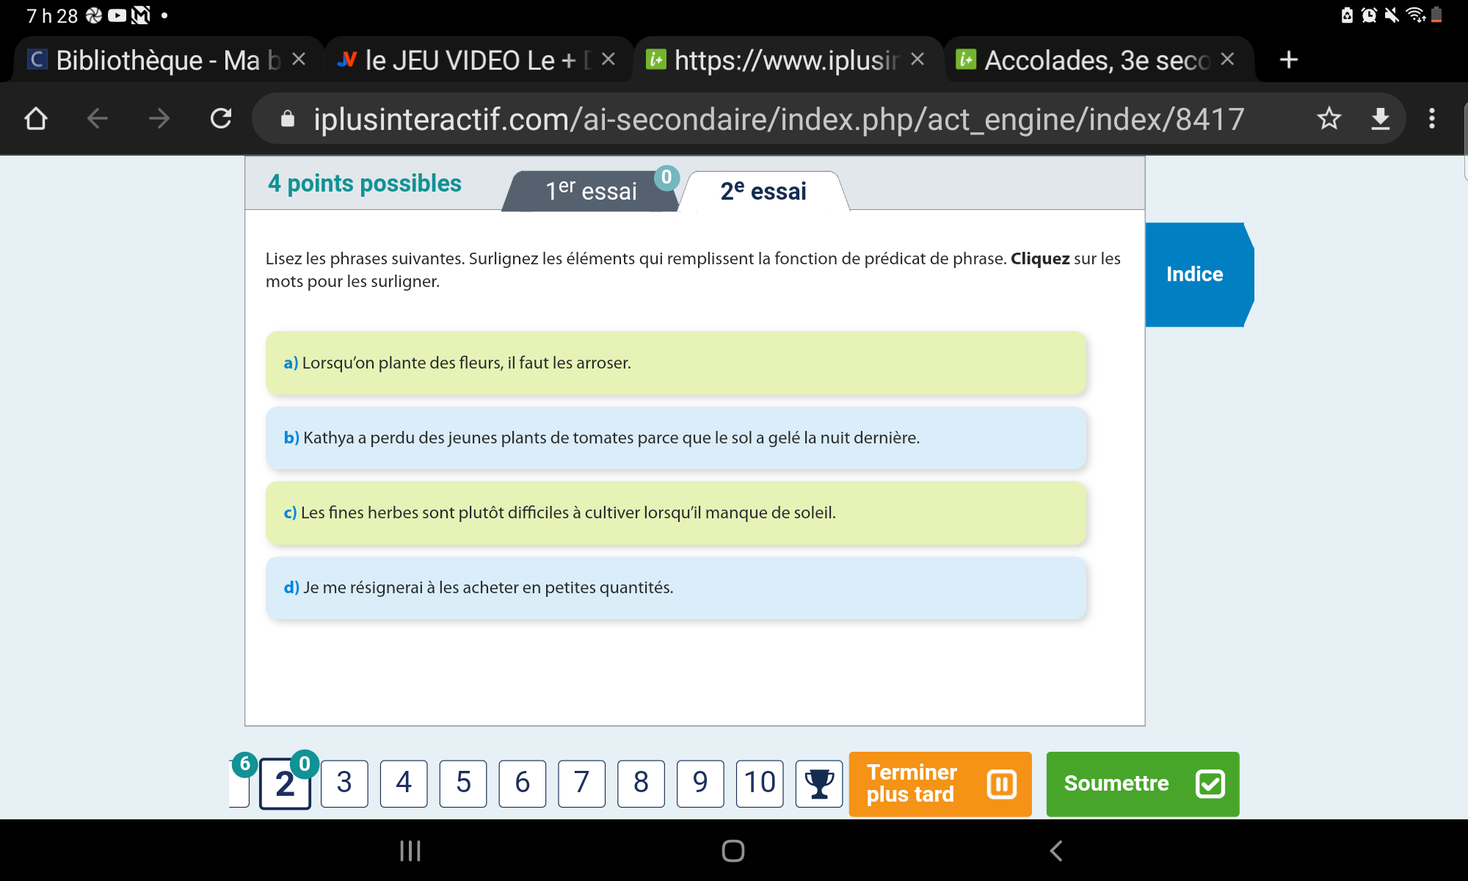The height and width of the screenshot is (881, 1468).
Task: Bookmark page with star icon
Action: click(x=1329, y=118)
